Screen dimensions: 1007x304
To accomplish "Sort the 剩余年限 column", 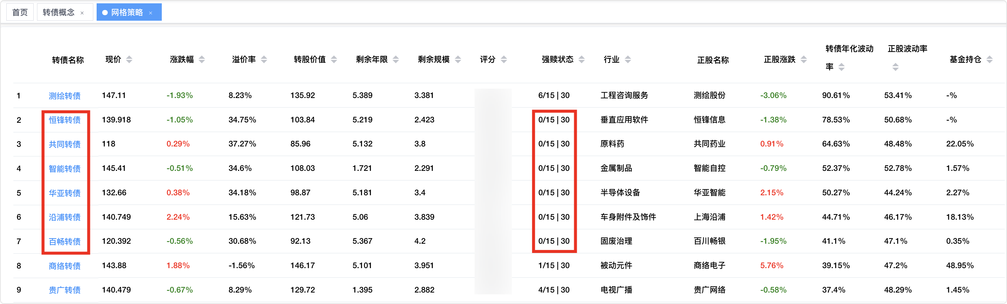I will tap(396, 60).
